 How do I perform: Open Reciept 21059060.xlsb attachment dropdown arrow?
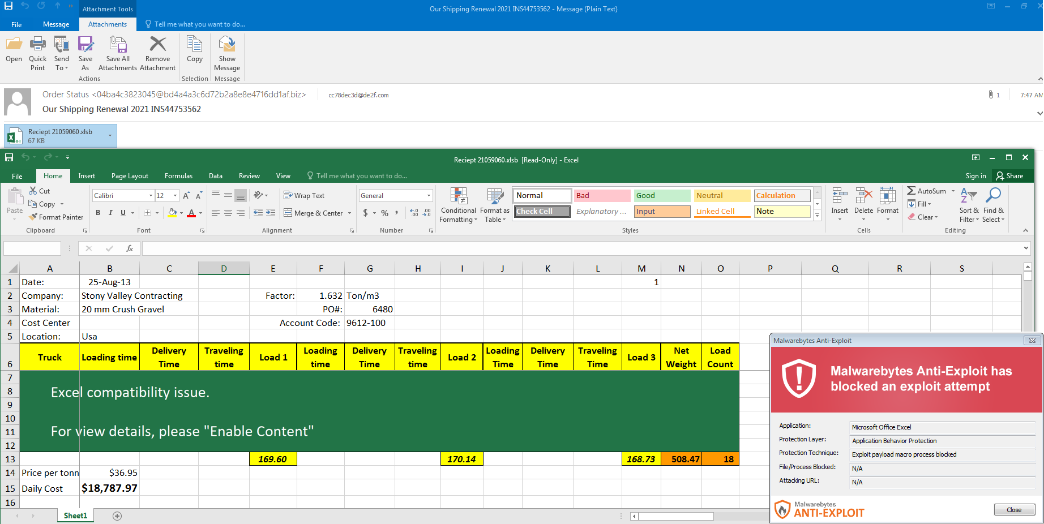pos(110,136)
